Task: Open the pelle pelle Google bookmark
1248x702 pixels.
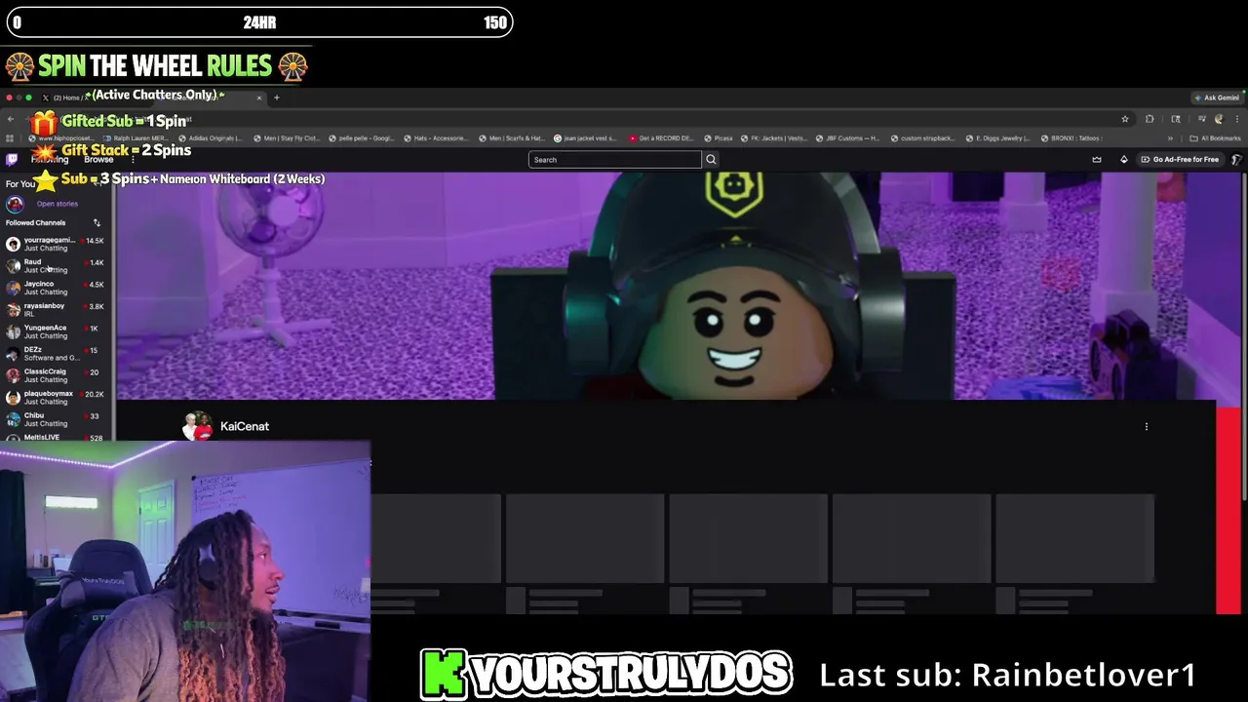Action: [361, 138]
